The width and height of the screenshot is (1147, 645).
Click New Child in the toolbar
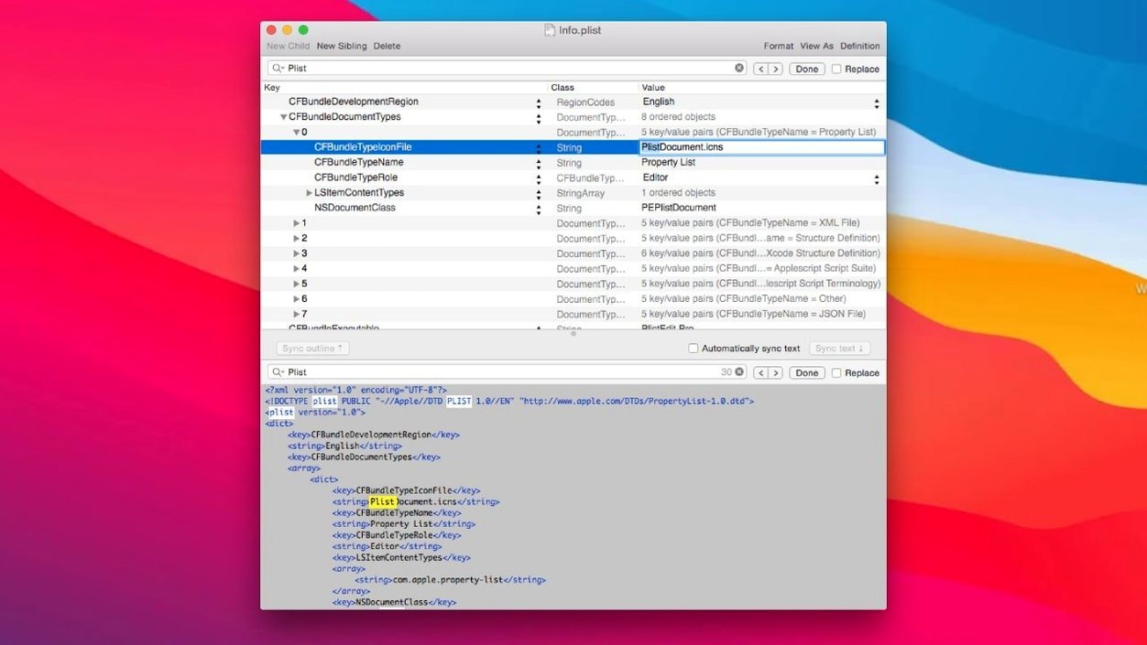(289, 46)
